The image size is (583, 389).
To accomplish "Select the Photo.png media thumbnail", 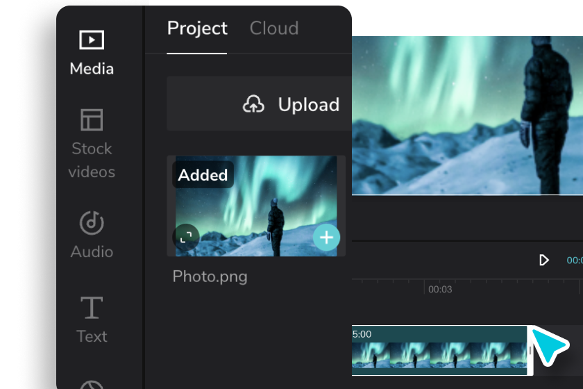I will point(256,206).
